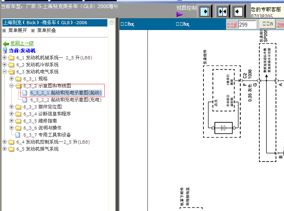The image size is (284, 211).
Task: Expand the 6_3_3 部件定位图 node
Action: tap(11, 107)
